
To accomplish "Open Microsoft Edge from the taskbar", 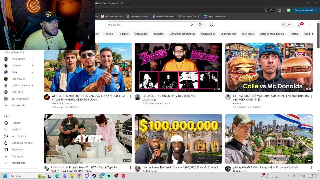I will (57, 176).
